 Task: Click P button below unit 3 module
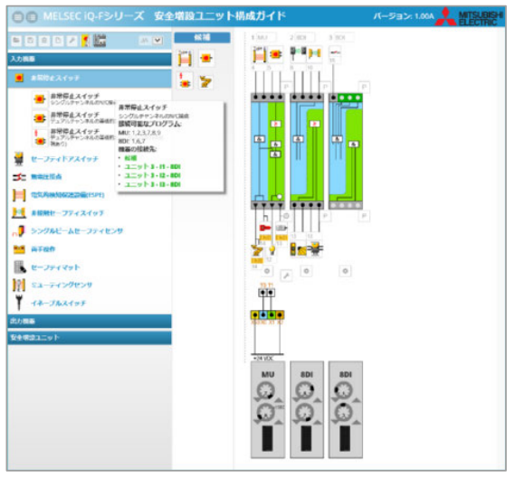coord(364,216)
